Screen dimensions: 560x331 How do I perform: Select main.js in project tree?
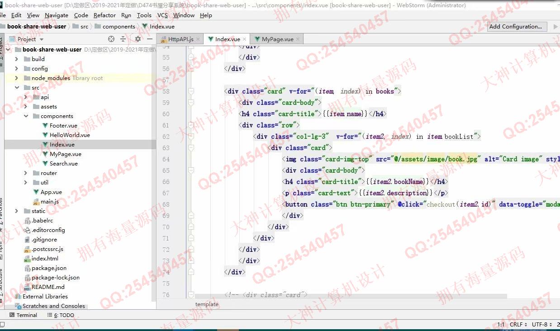click(49, 201)
